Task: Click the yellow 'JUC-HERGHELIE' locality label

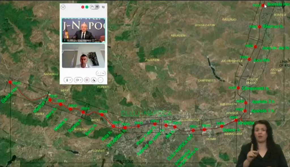Action: (232, 61)
